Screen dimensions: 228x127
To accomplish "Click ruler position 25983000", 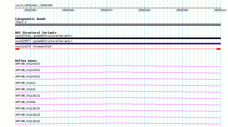I will coord(220,10).
